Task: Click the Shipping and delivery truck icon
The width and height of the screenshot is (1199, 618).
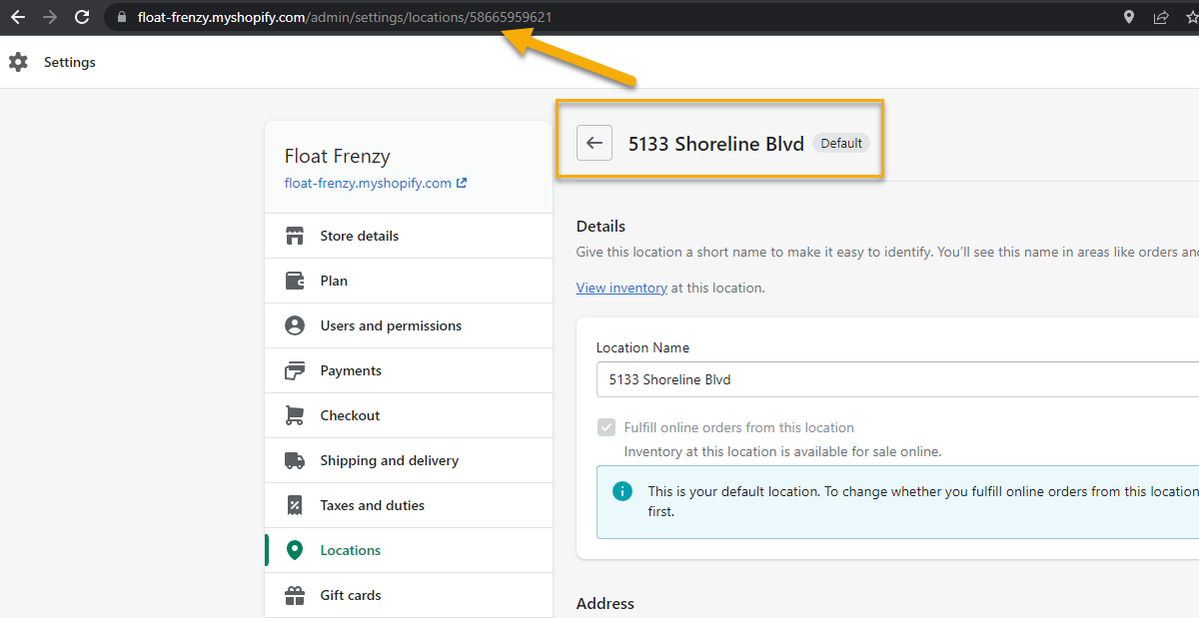Action: [x=295, y=460]
